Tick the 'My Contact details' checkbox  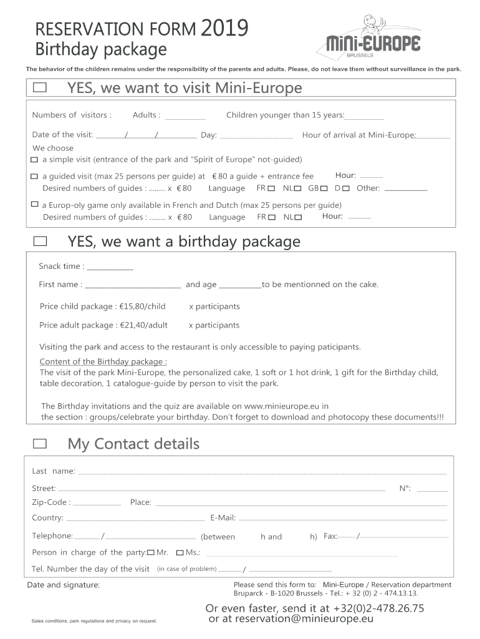pyautogui.click(x=40, y=444)
